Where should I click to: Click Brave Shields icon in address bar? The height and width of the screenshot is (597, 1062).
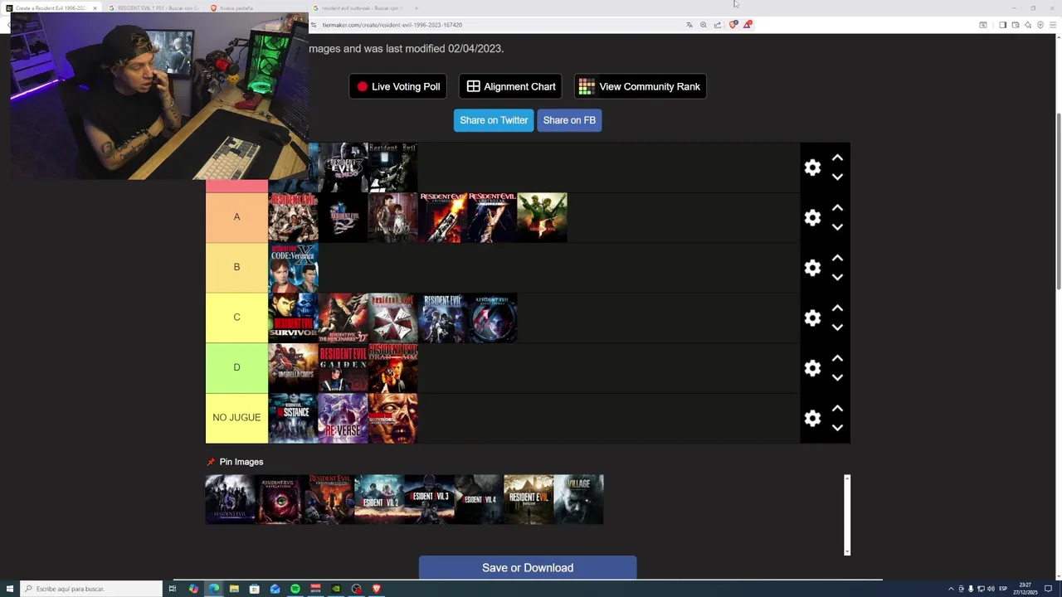pyautogui.click(x=733, y=25)
